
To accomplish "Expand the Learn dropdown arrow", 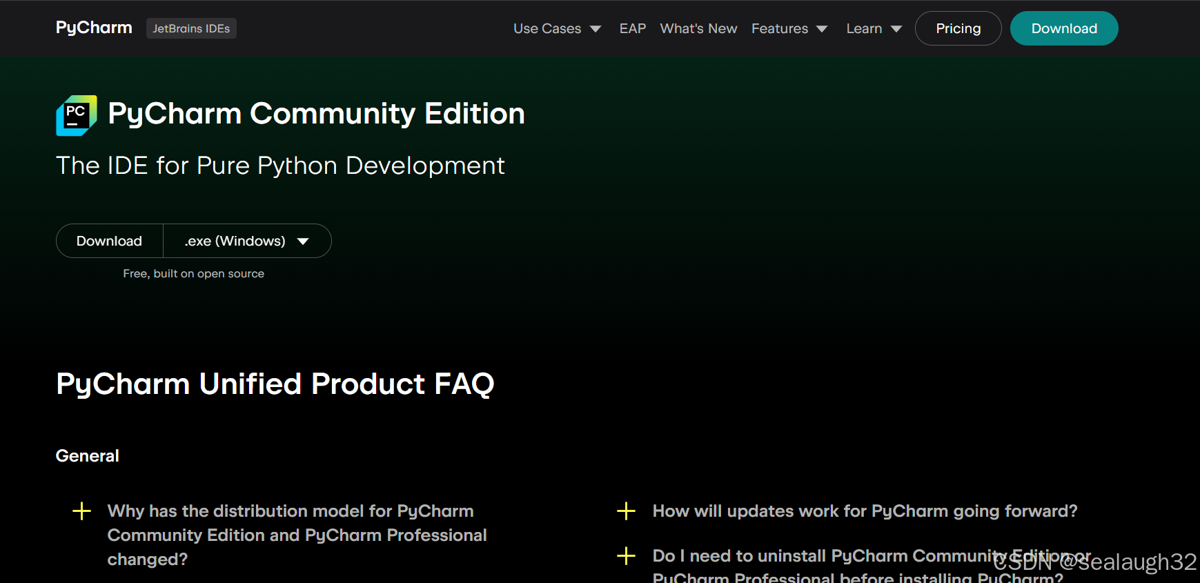I will pos(896,29).
